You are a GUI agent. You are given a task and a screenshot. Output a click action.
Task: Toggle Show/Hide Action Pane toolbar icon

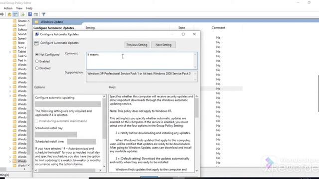36,14
